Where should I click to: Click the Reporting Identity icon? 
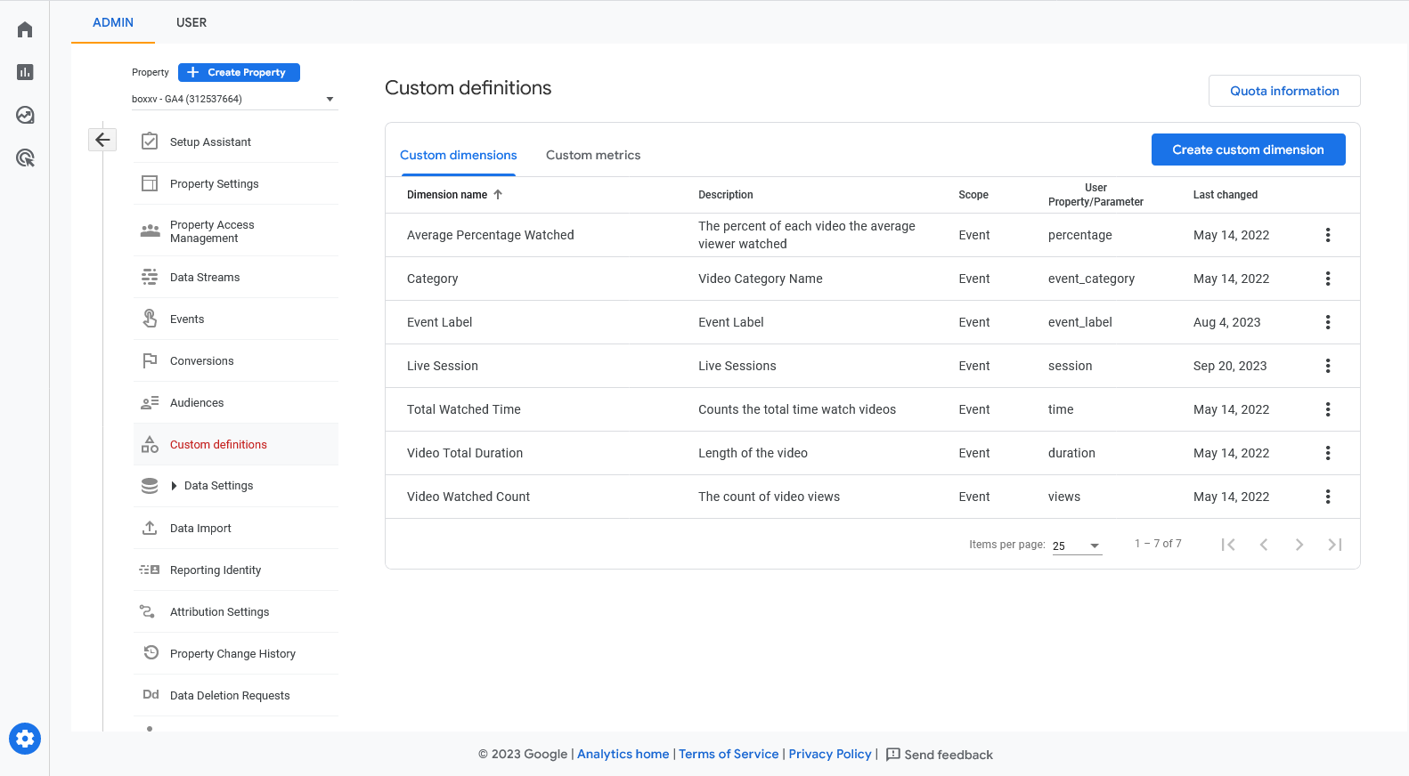point(150,570)
